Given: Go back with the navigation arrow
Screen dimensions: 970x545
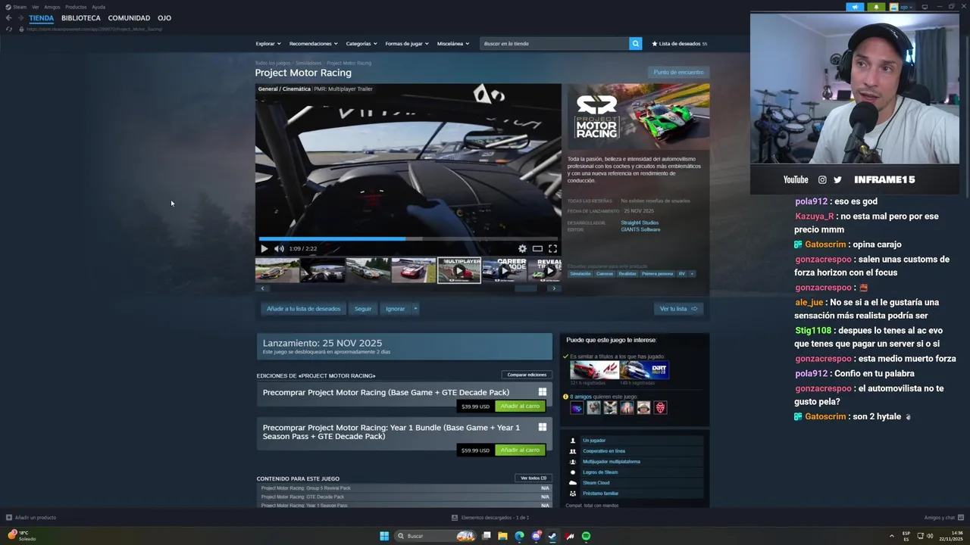Looking at the screenshot, I should (x=8, y=17).
